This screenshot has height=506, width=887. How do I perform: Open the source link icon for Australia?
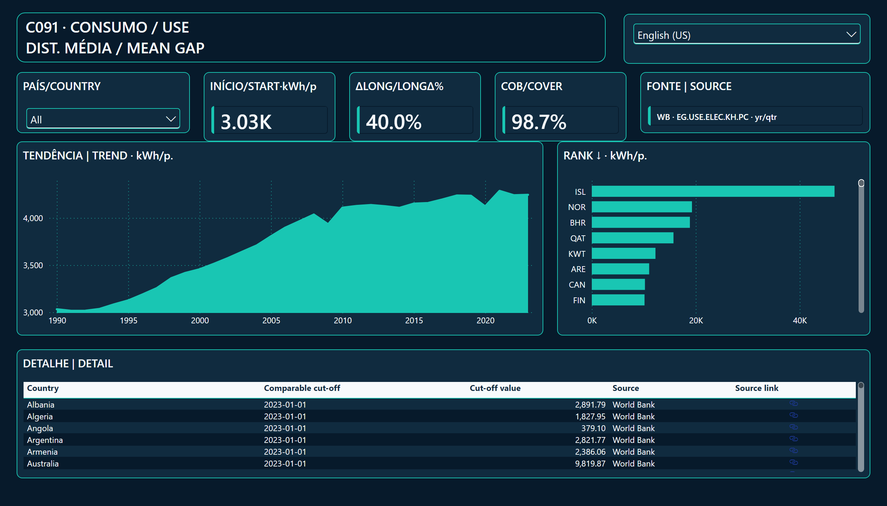[x=793, y=463]
